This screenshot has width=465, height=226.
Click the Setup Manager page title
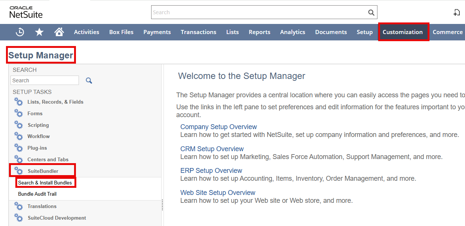(x=41, y=55)
